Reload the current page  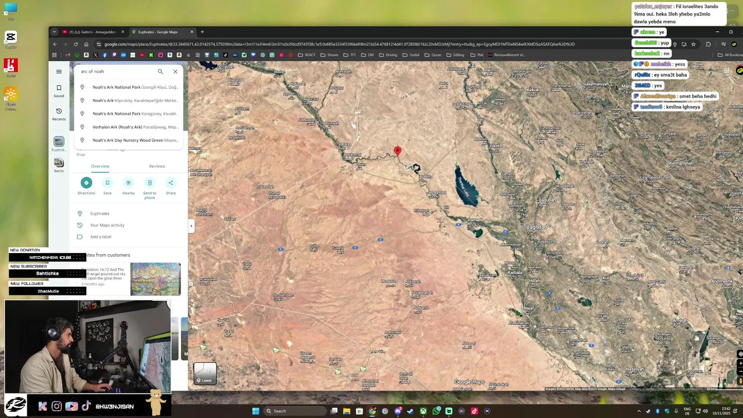tap(75, 44)
